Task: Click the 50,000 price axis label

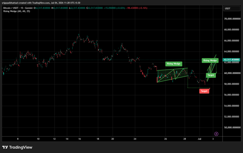Action: 232,127
